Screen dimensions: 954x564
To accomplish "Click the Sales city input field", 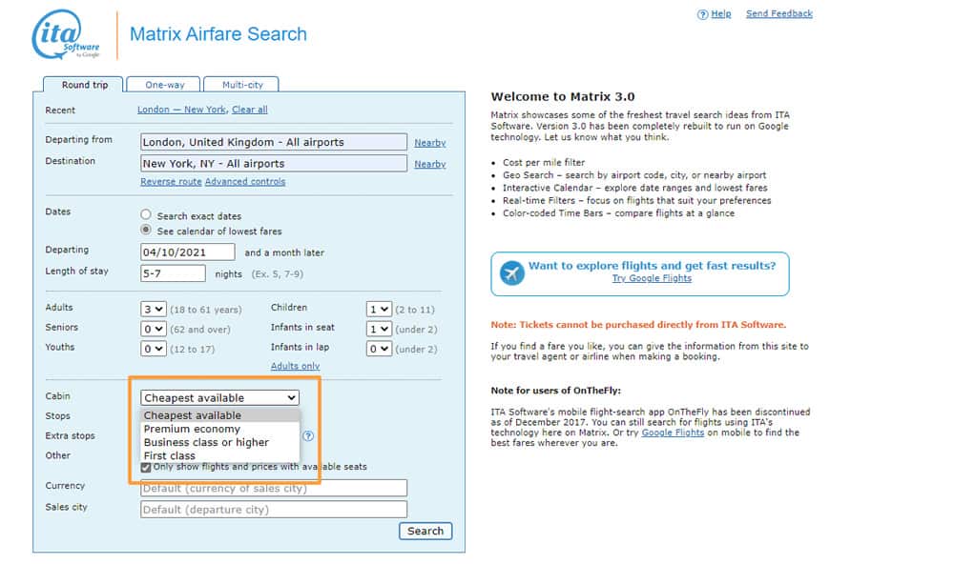I will pos(274,510).
